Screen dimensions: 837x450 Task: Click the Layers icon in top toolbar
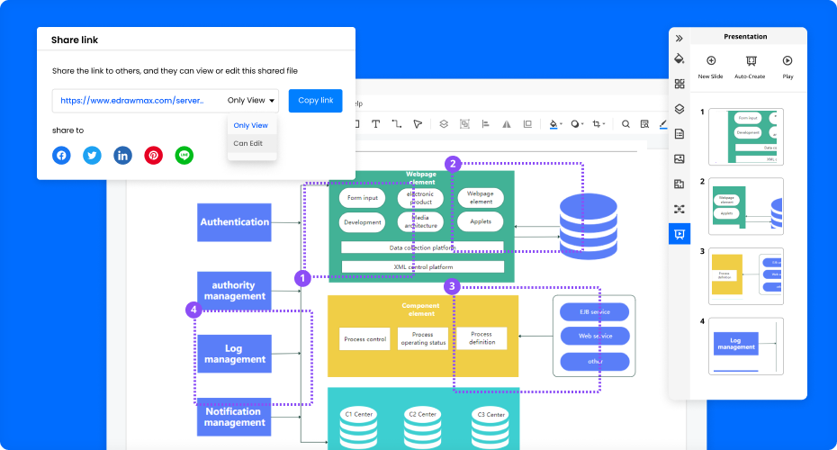[x=443, y=124]
